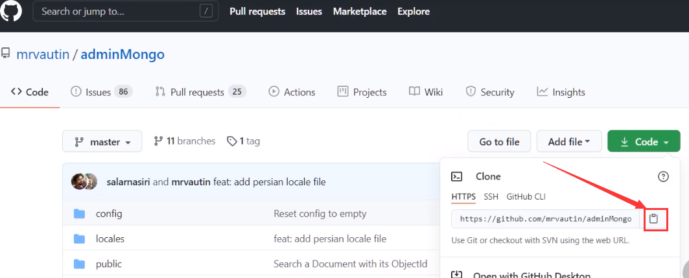Click the GitHub logo icon
The width and height of the screenshot is (689, 278).
(x=11, y=11)
